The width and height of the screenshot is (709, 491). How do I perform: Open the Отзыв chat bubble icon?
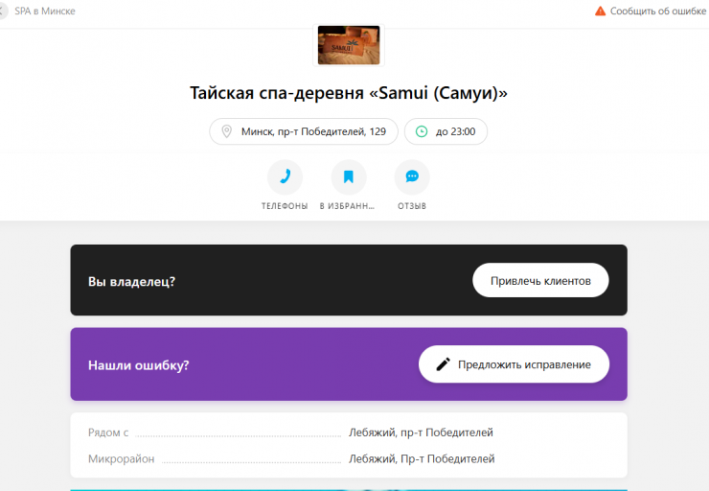pyautogui.click(x=412, y=176)
